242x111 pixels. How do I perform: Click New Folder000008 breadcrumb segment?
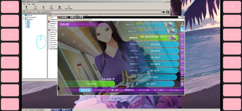pos(44,12)
